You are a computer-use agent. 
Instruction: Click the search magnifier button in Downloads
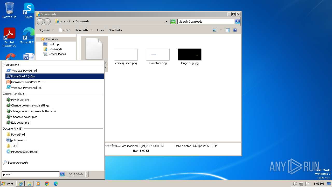pos(238,22)
